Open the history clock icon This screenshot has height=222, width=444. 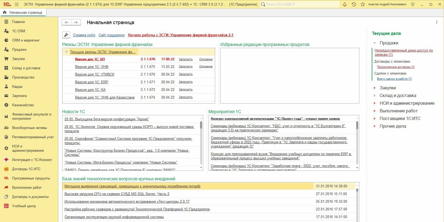pyautogui.click(x=354, y=4)
